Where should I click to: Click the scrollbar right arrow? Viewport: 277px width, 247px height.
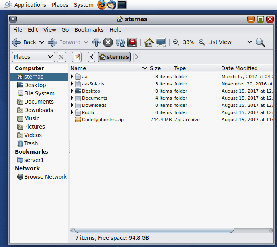coord(271,230)
